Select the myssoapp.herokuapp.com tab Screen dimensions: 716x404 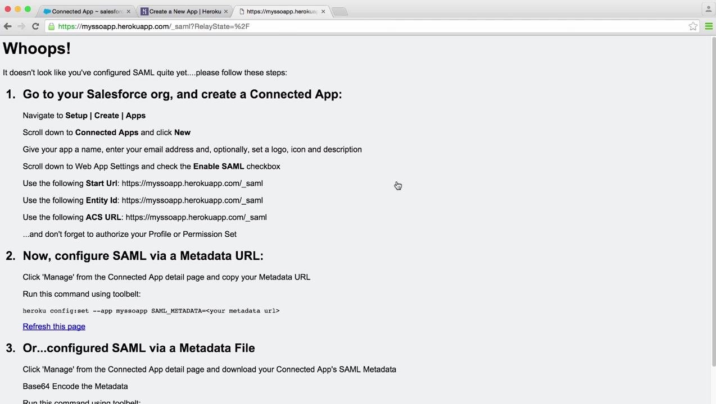point(281,11)
